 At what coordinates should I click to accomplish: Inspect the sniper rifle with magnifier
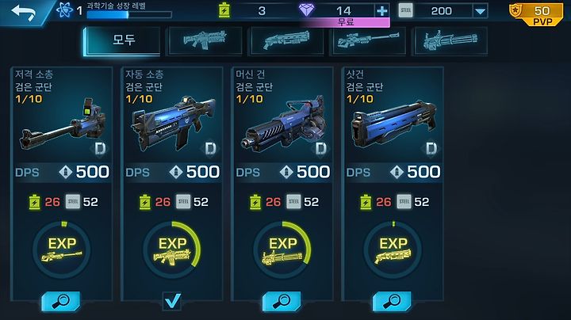[x=61, y=301]
